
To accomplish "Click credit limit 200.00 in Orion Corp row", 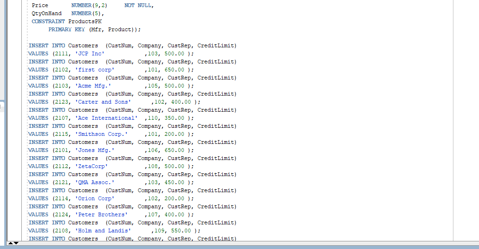I will click(174, 199).
